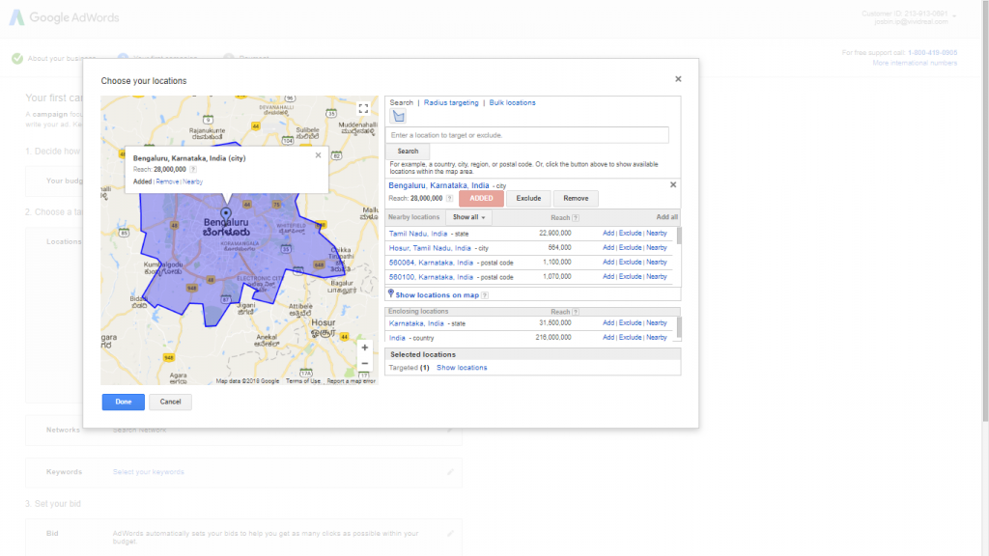The image size is (989, 556).
Task: Show Nearby for Tamil Nadu row
Action: (x=657, y=234)
